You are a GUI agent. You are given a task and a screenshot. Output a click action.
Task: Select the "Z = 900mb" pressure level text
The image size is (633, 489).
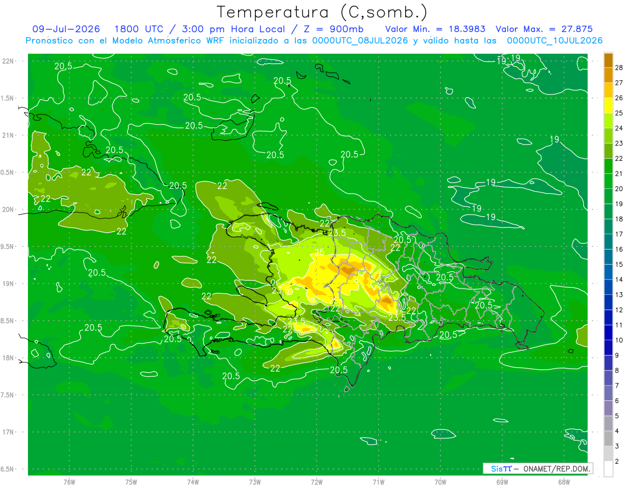(333, 29)
